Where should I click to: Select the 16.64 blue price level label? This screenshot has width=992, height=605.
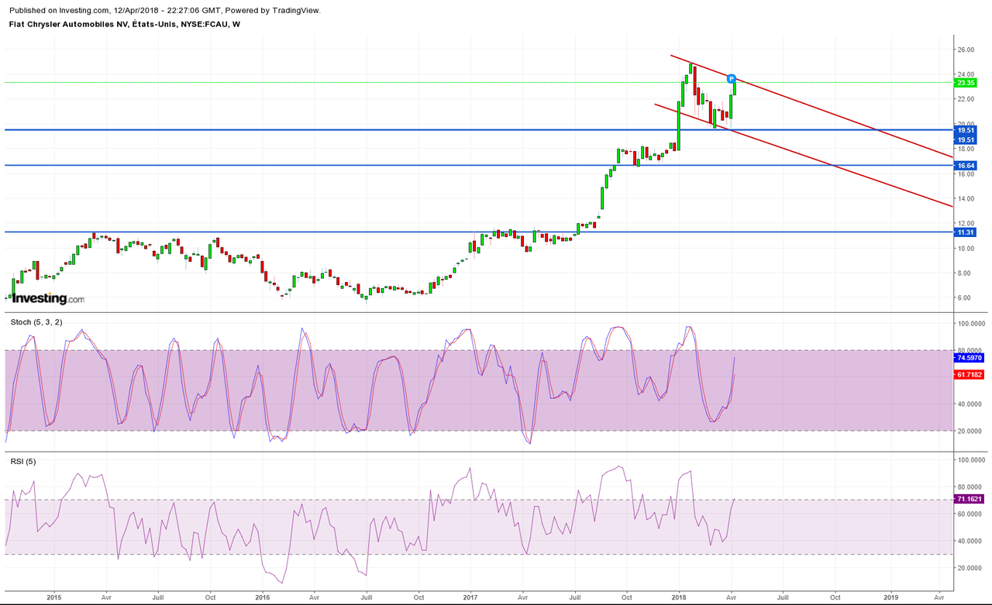[966, 165]
